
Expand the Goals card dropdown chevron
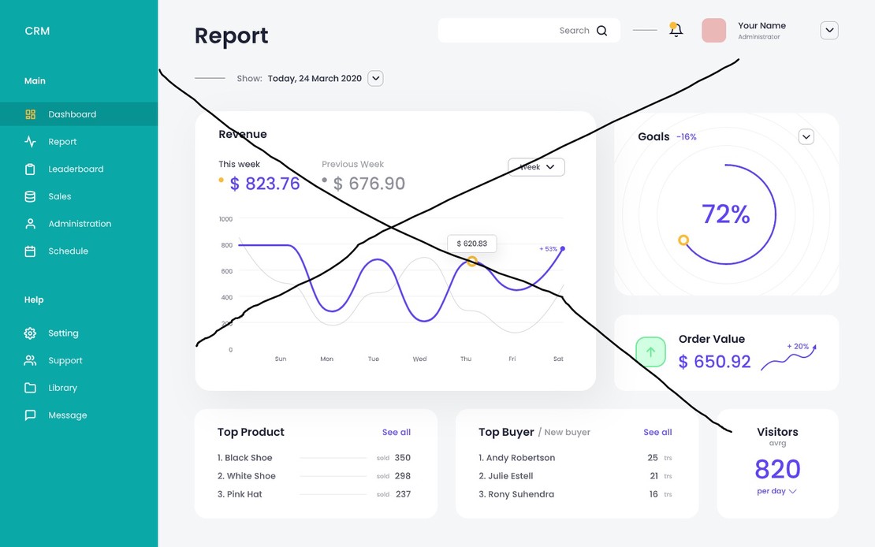pyautogui.click(x=806, y=137)
